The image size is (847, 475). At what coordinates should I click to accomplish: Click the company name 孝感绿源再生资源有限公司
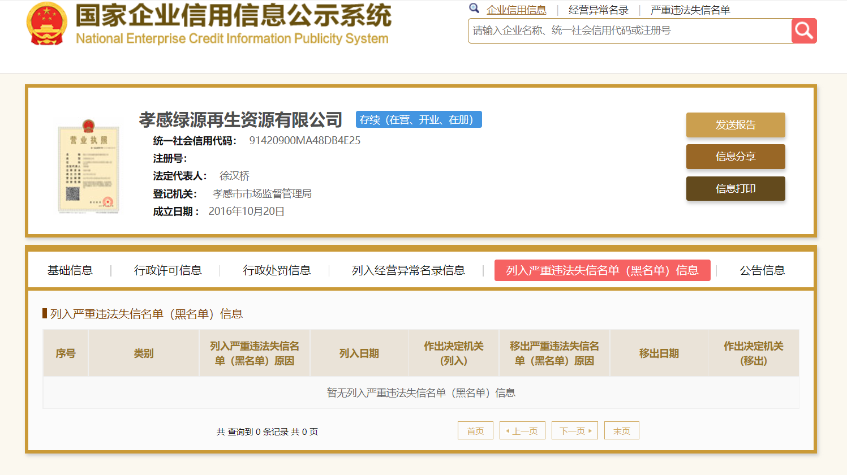click(x=241, y=119)
